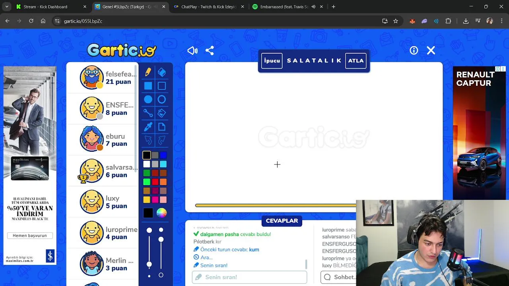Mute game sound with speaker icon
Viewport: 509px width, 286px height.
[x=192, y=50]
